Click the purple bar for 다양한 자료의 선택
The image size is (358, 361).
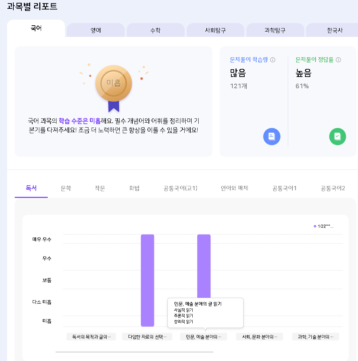(147, 280)
